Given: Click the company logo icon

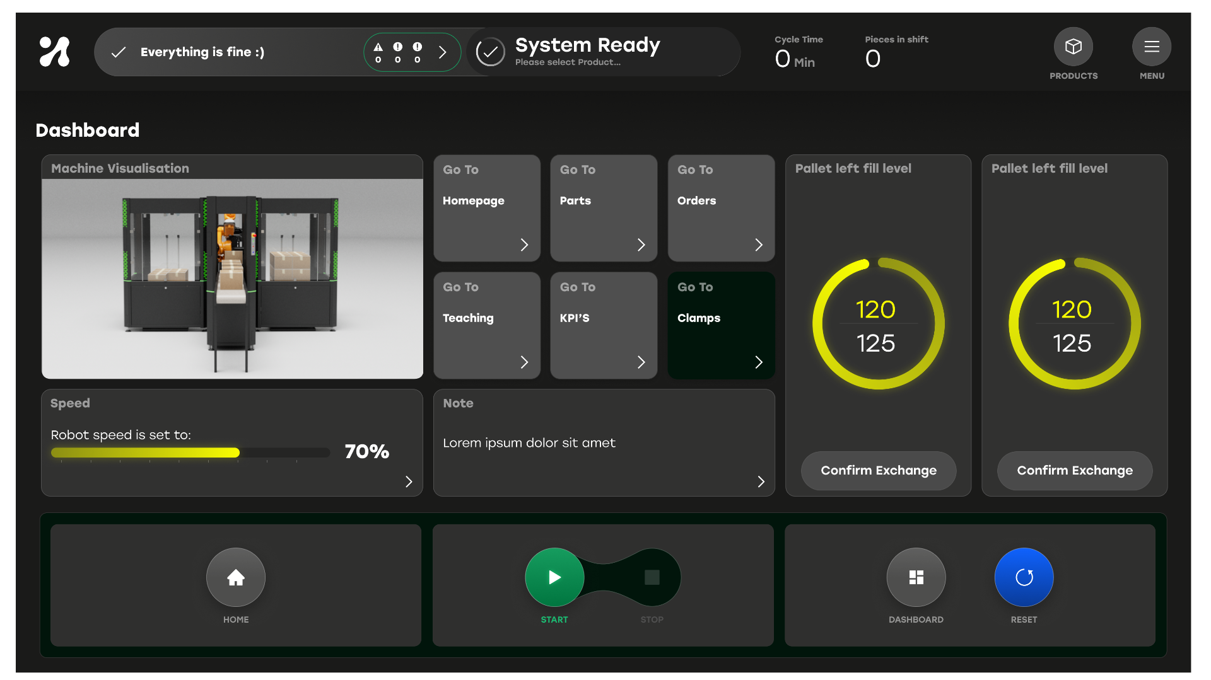Looking at the screenshot, I should pyautogui.click(x=55, y=52).
